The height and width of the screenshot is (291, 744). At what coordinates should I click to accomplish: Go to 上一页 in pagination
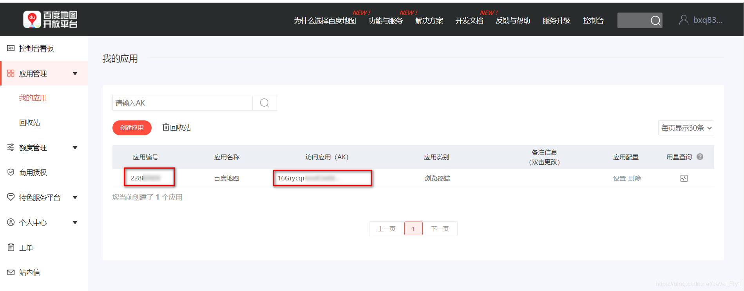[x=387, y=229]
